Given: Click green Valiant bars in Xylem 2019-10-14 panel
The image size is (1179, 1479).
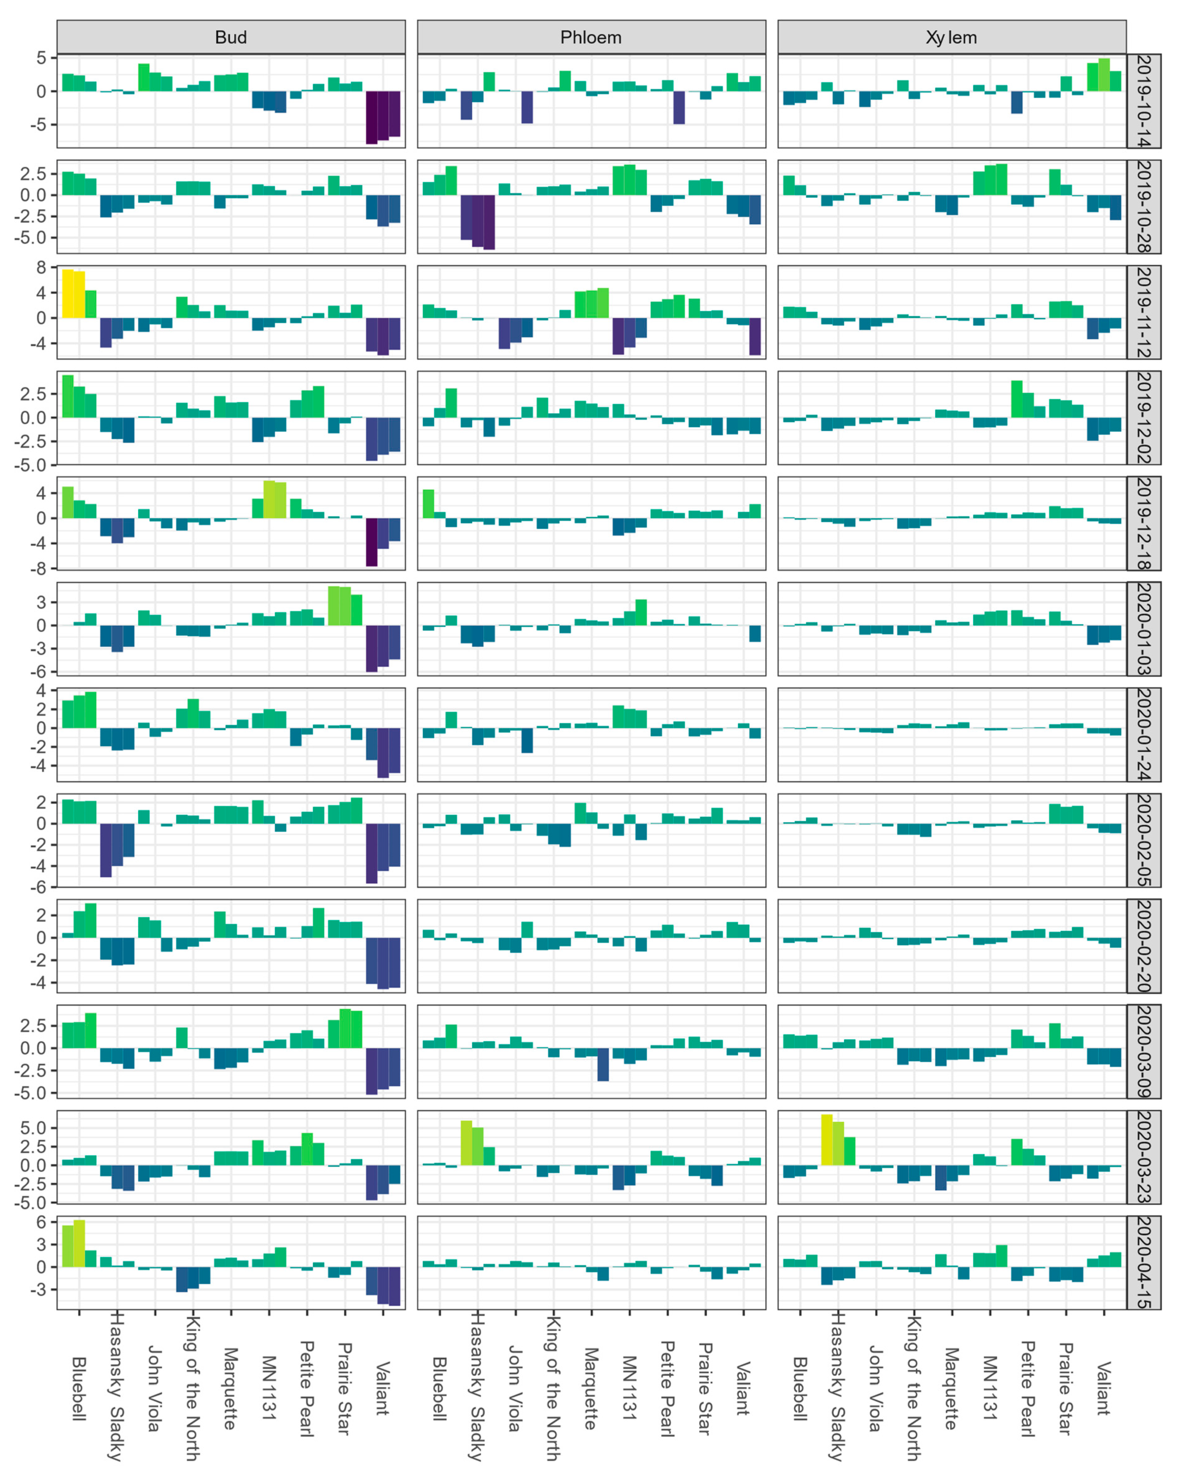Looking at the screenshot, I should [1103, 75].
